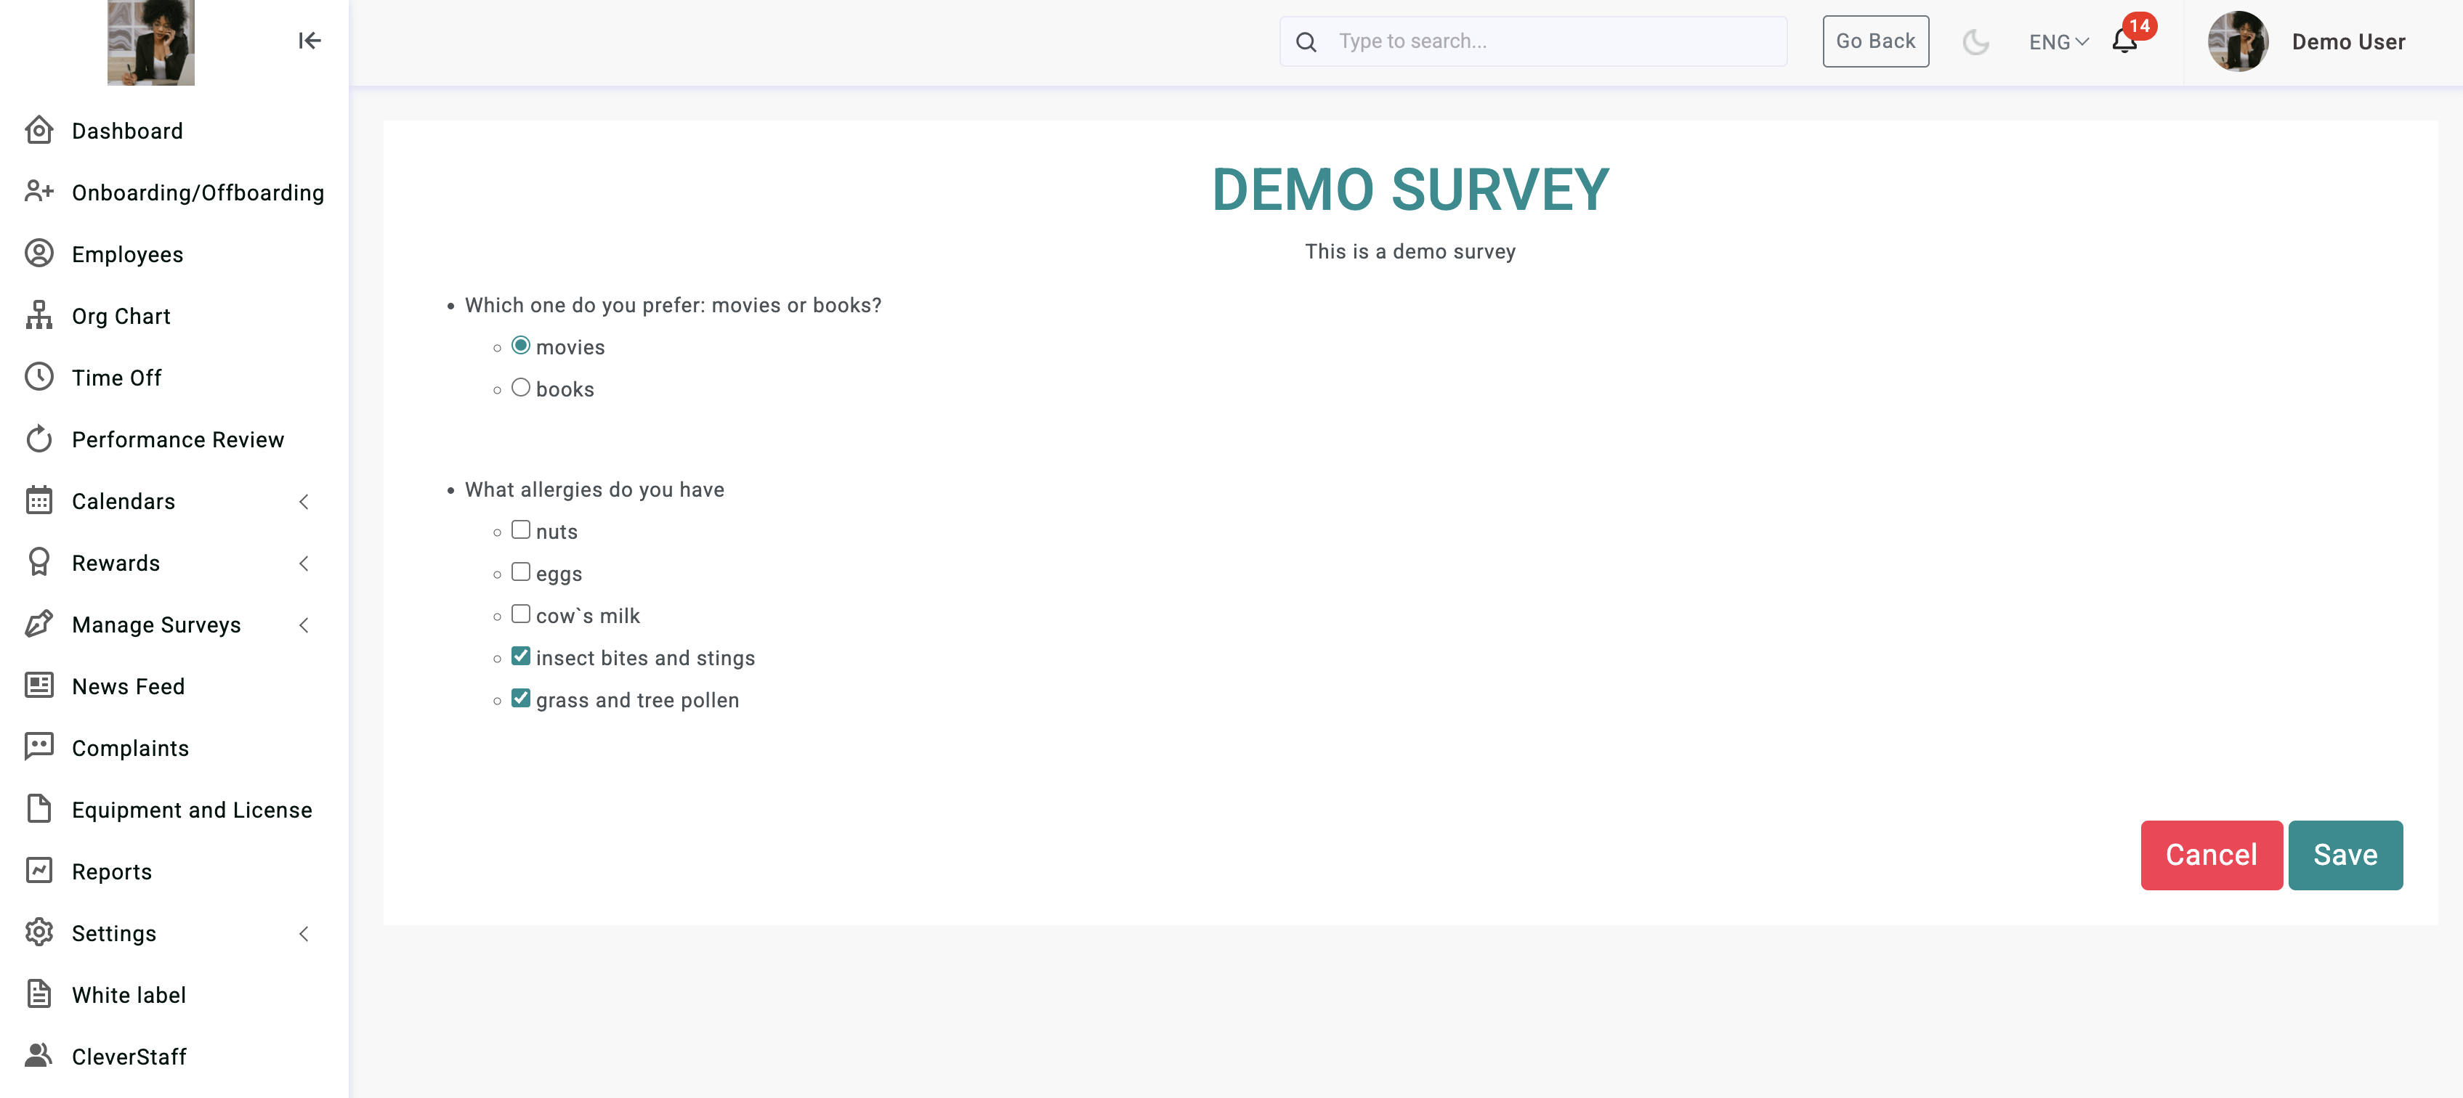Click the Calendars calendar icon
This screenshot has width=2463, height=1098.
pyautogui.click(x=39, y=501)
